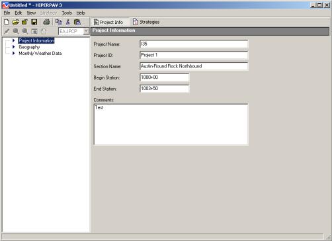Expand Monthly Weather Data tree node
Screen dimensions: 332x241
click(x=14, y=53)
